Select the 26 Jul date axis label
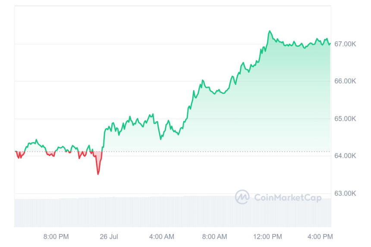This screenshot has width=371, height=247. coord(109,237)
